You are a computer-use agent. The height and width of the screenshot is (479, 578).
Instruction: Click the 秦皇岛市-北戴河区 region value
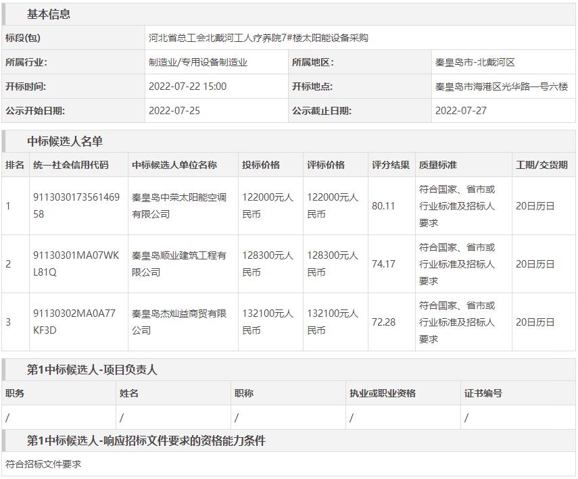475,62
